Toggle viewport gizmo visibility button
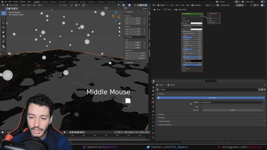The width and height of the screenshot is (267, 150). pyautogui.click(x=123, y=5)
